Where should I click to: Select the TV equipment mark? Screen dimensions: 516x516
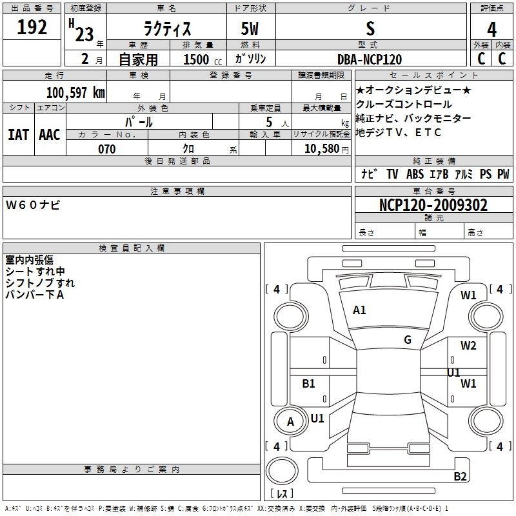pos(392,174)
